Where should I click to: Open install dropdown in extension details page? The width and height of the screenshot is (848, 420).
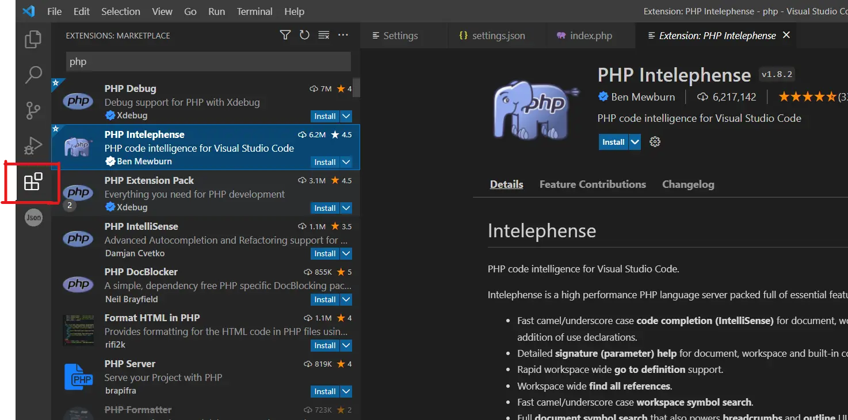click(x=635, y=142)
